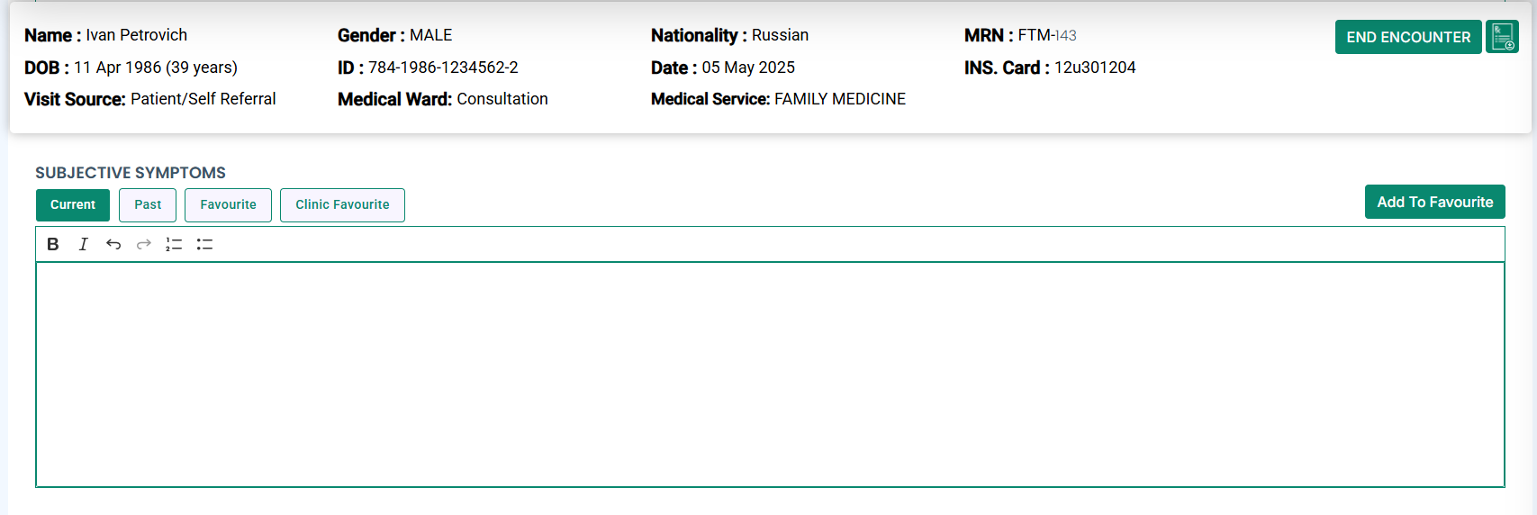Switch to the Current symptoms tab
1537x515 pixels.
[x=73, y=204]
